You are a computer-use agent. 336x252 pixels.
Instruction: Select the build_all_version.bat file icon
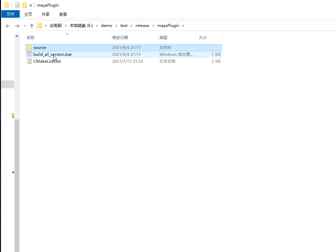click(30, 54)
